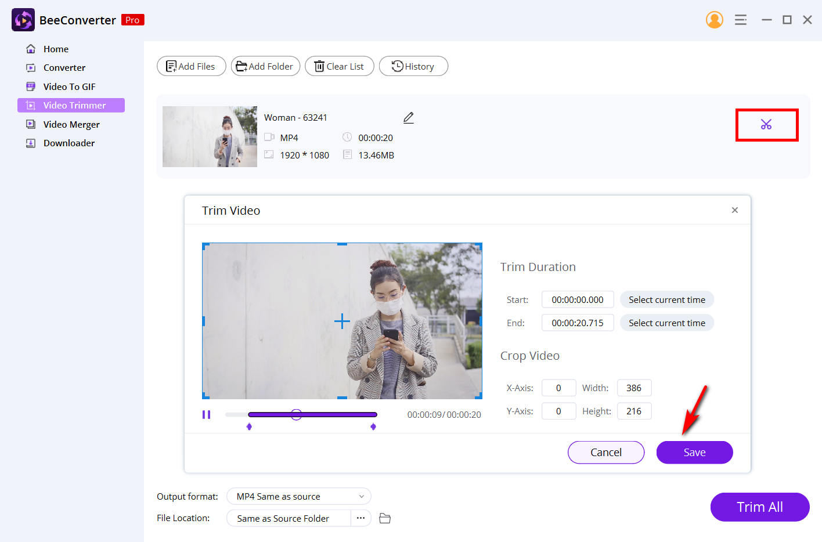Click the Add Folder icon
Image resolution: width=822 pixels, height=542 pixels.
[x=242, y=66]
